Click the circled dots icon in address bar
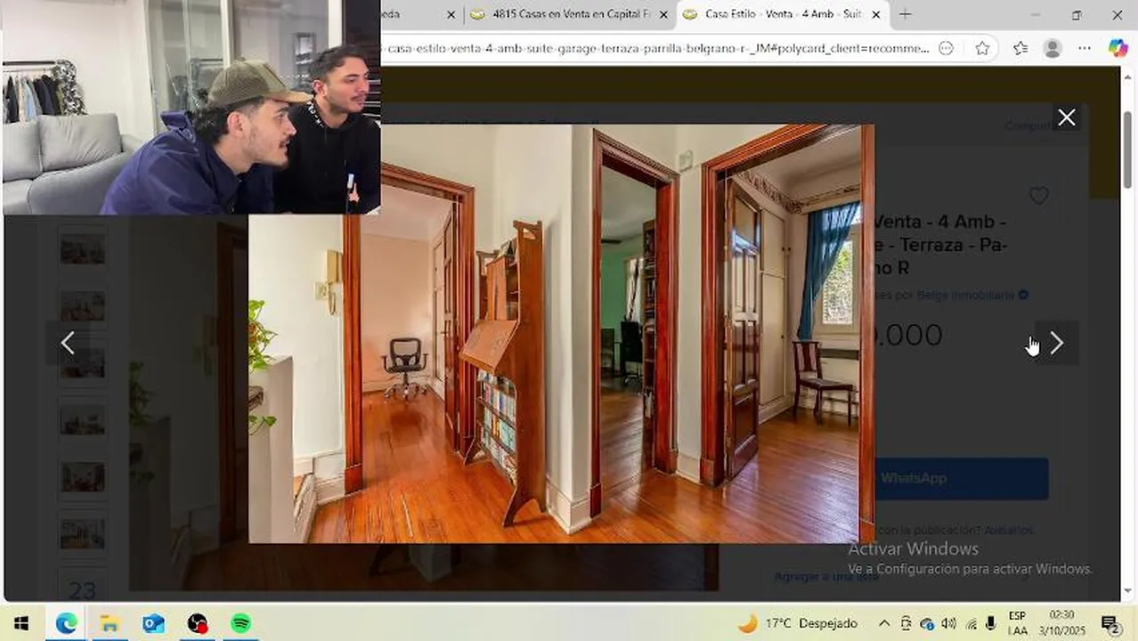Screen dimensions: 1138x641 point(947,49)
